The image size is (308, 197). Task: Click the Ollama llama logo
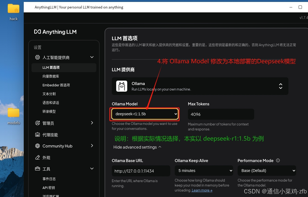tap(122, 86)
